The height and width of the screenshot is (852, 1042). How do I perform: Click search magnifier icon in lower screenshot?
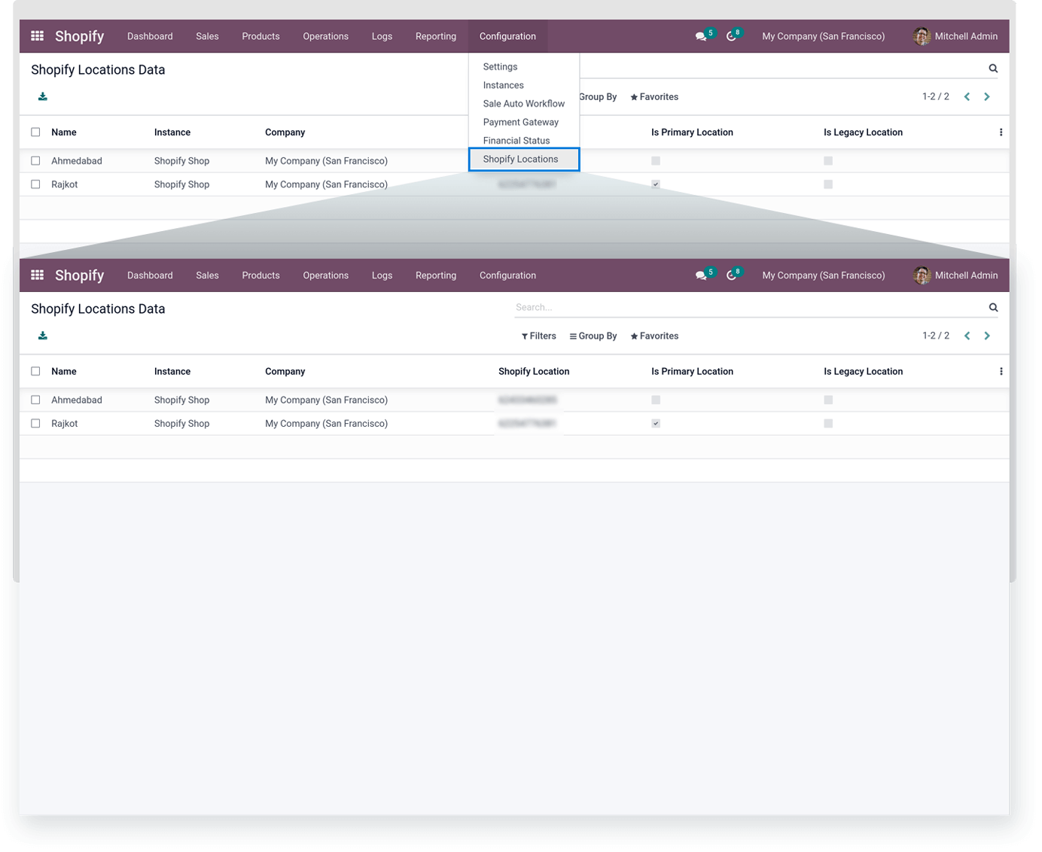click(x=993, y=307)
